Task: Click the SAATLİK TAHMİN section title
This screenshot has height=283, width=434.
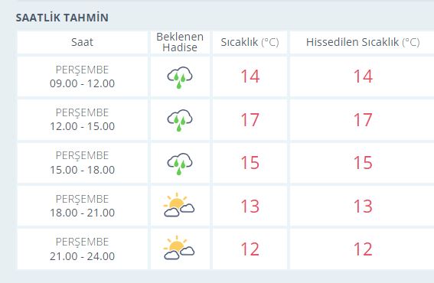Action: 62,18
